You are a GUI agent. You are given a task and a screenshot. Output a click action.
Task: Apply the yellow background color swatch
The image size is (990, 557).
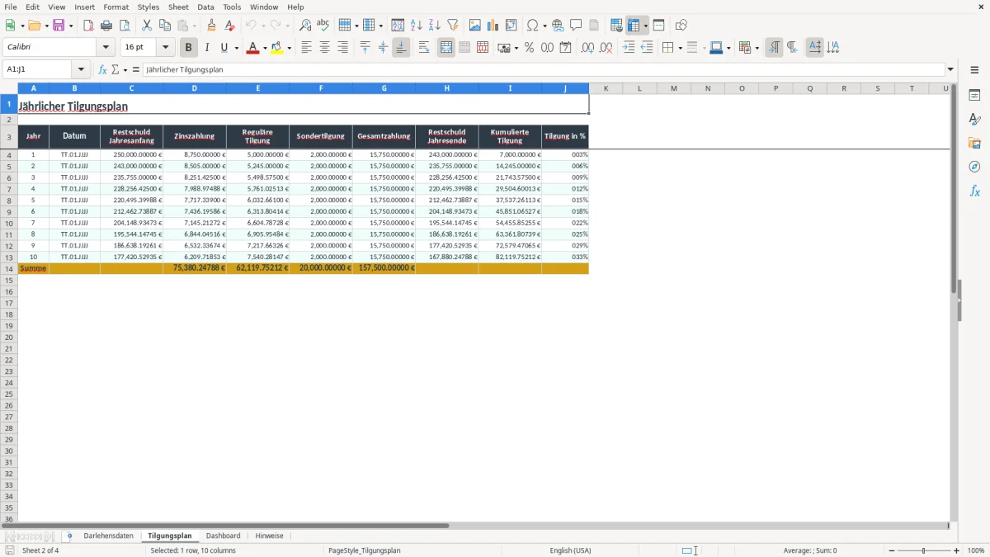pos(276,48)
